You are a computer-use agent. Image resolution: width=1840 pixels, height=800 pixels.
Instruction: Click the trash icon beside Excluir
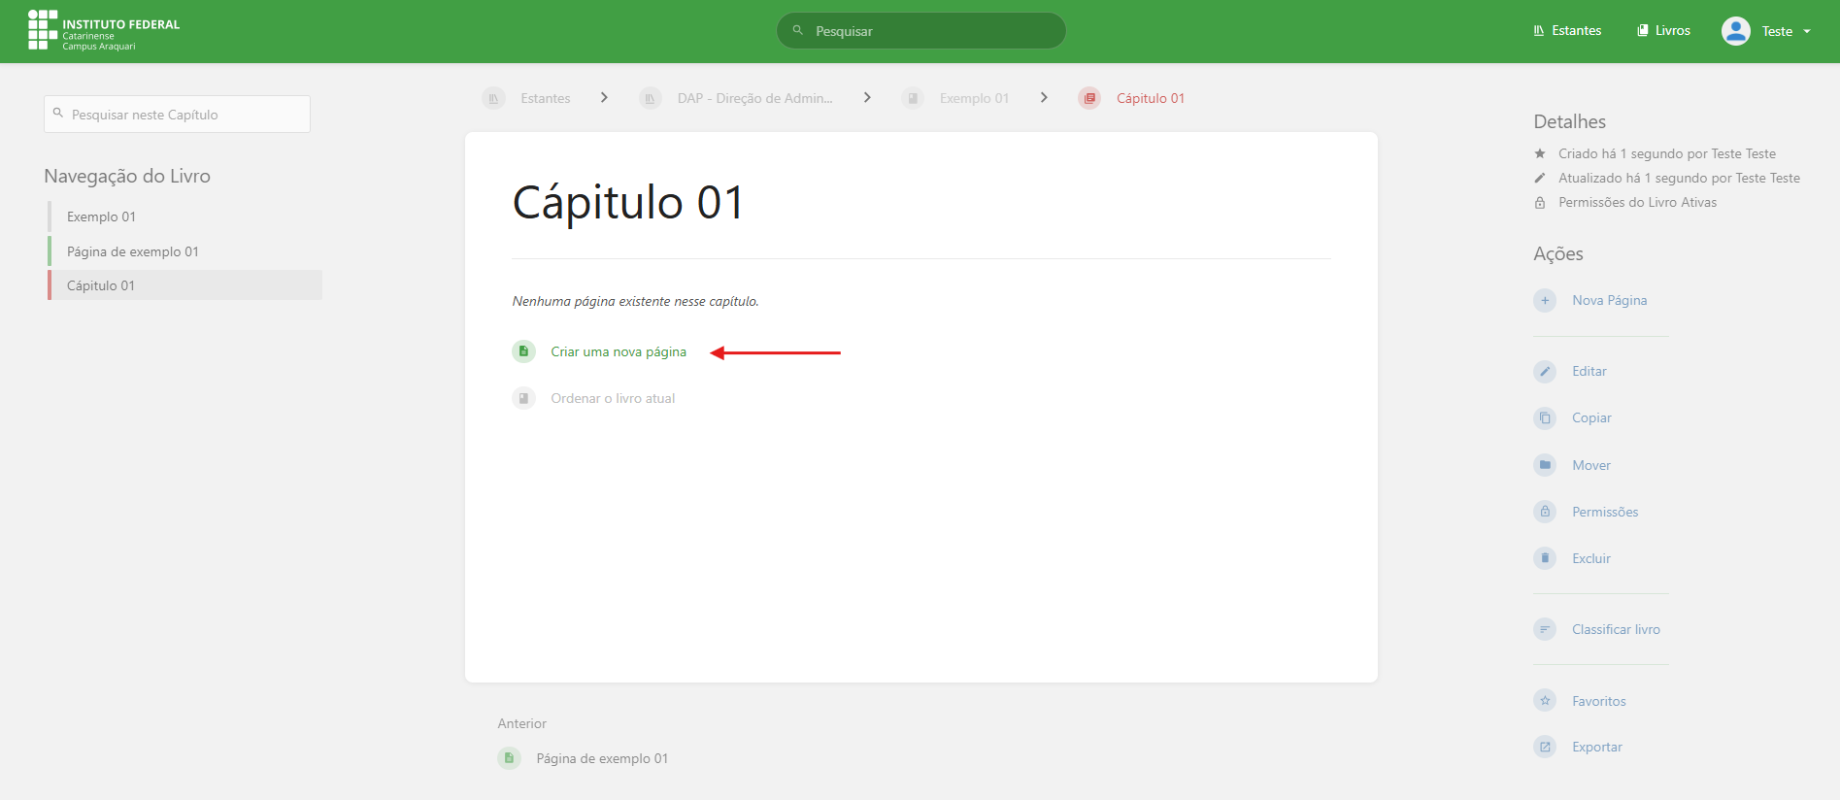tap(1545, 558)
